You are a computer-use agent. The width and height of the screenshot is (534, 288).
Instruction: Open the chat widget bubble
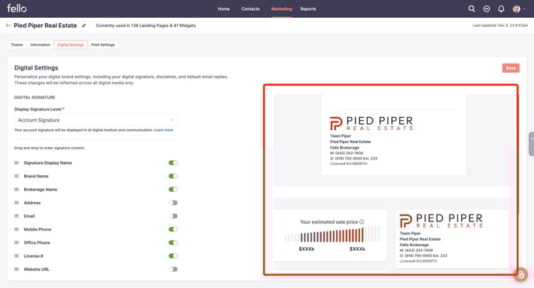coord(521,274)
